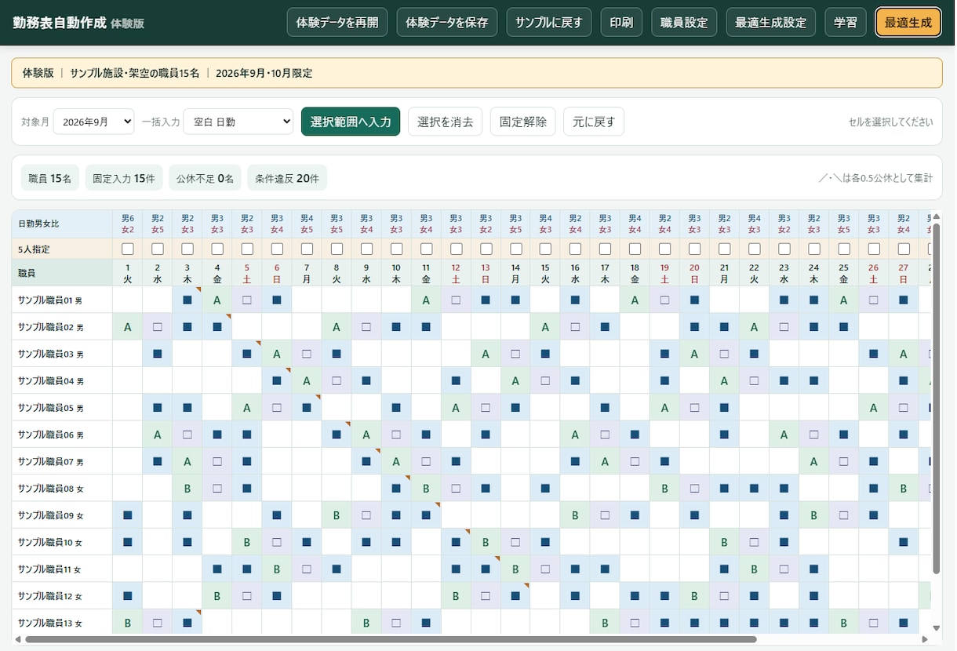Select 職員06's A shift on day 2

pyautogui.click(x=158, y=434)
